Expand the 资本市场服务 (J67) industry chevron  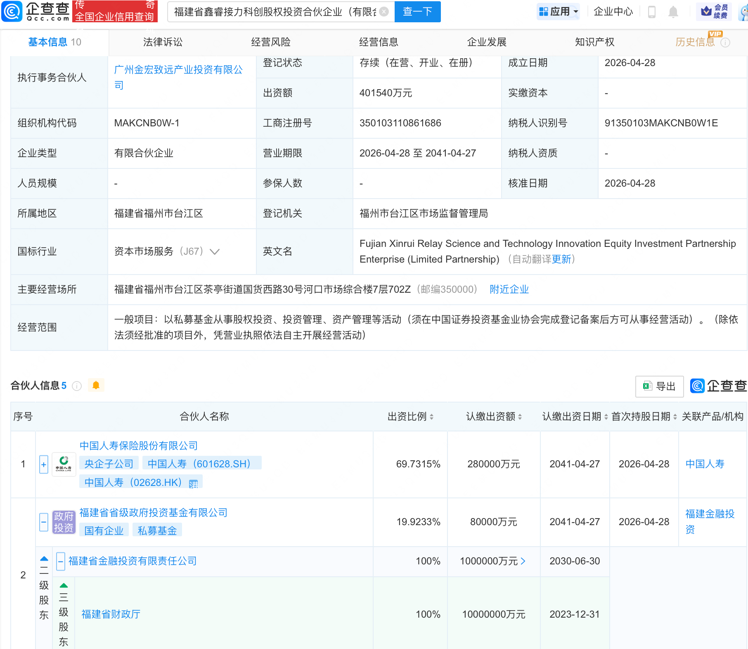(215, 251)
